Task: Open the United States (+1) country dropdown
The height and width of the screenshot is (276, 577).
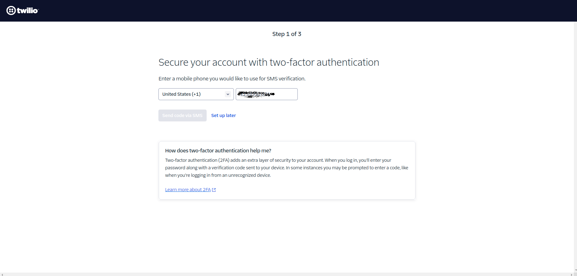Action: (x=192, y=94)
